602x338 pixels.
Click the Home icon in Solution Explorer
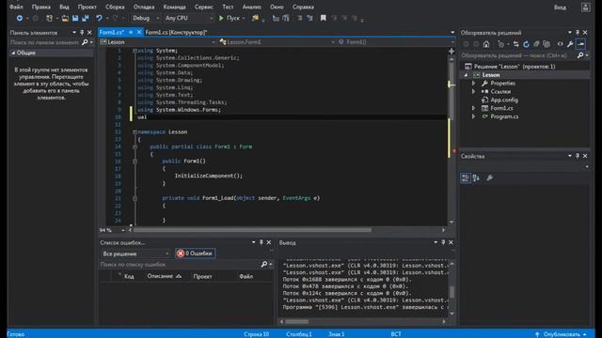tap(486, 44)
